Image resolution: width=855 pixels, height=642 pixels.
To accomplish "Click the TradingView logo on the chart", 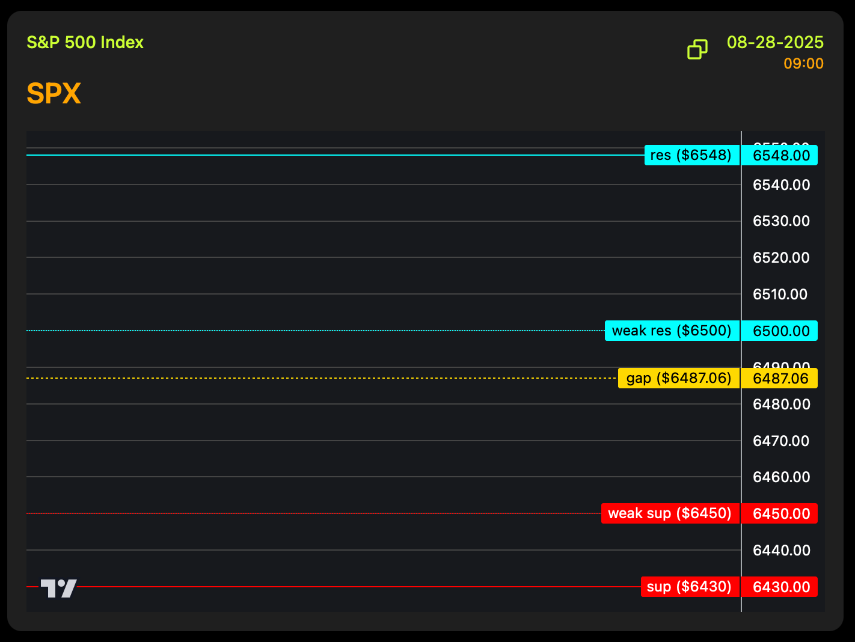I will click(x=58, y=588).
